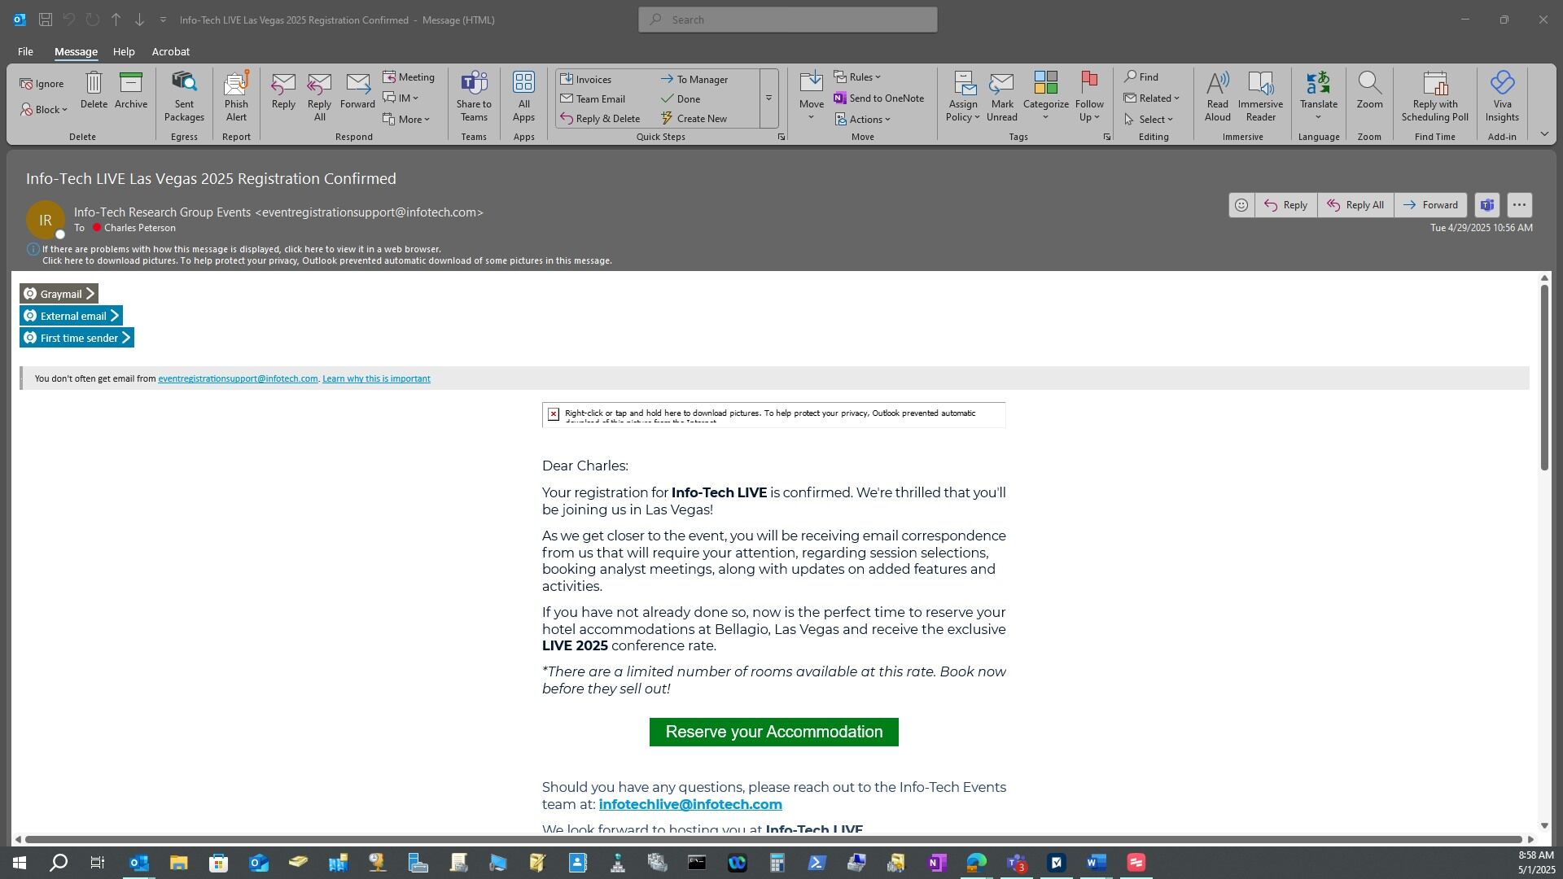Click the vertical scrollbar thumb
This screenshot has width=1563, height=879.
pyautogui.click(x=1544, y=377)
